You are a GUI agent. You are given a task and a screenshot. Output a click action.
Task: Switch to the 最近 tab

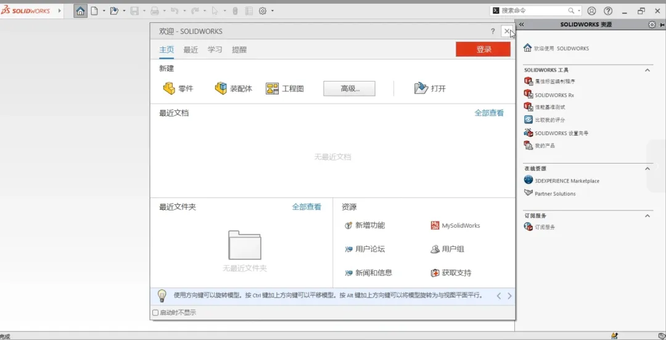(191, 50)
